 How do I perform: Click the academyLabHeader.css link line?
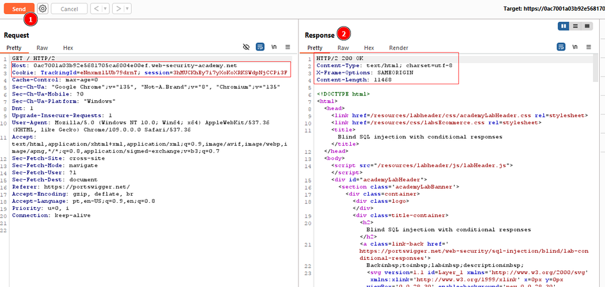pos(460,116)
